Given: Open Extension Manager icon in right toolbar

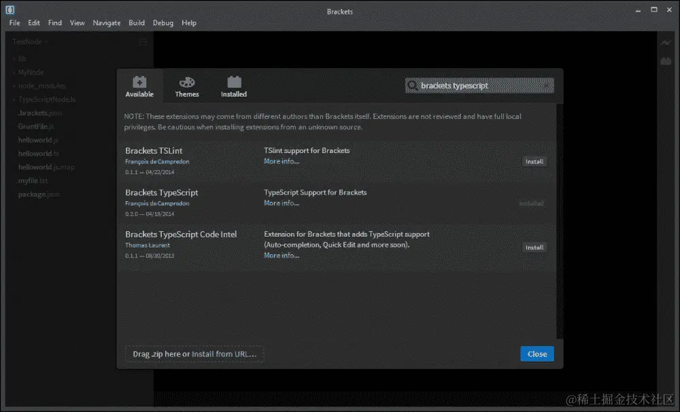Looking at the screenshot, I should (x=666, y=61).
